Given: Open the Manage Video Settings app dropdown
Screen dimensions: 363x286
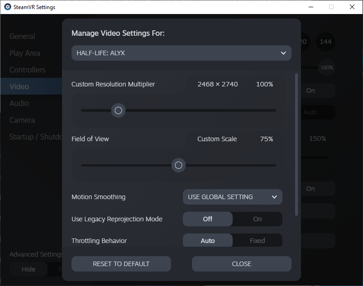Looking at the screenshot, I should point(181,53).
